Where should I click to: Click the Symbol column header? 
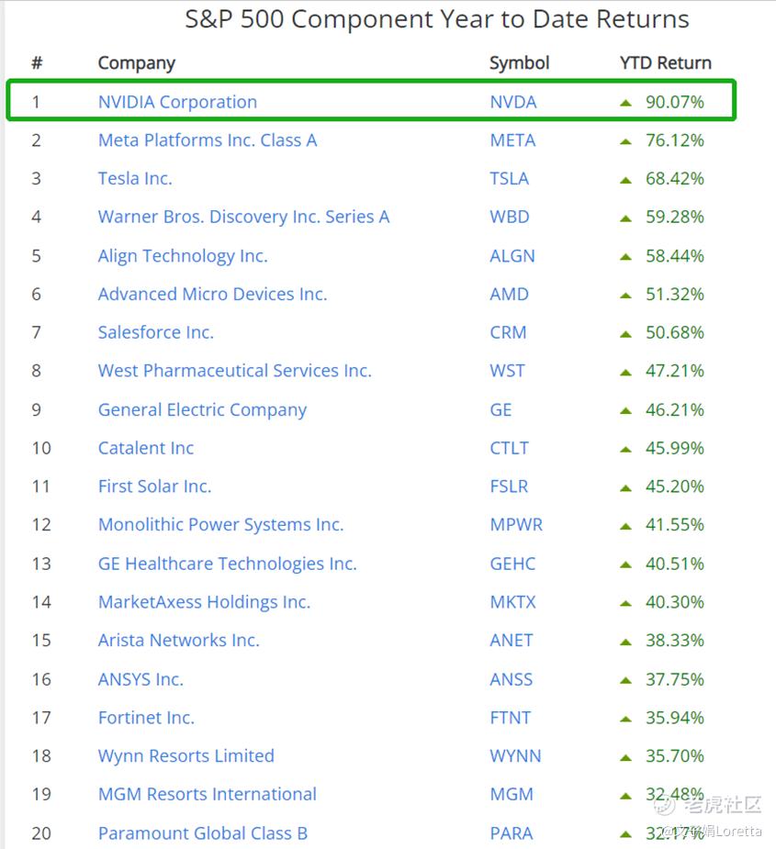tap(519, 63)
